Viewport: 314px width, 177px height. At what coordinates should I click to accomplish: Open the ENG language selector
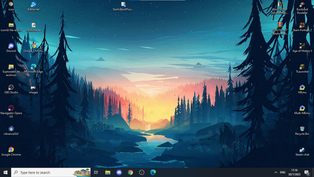[283, 173]
